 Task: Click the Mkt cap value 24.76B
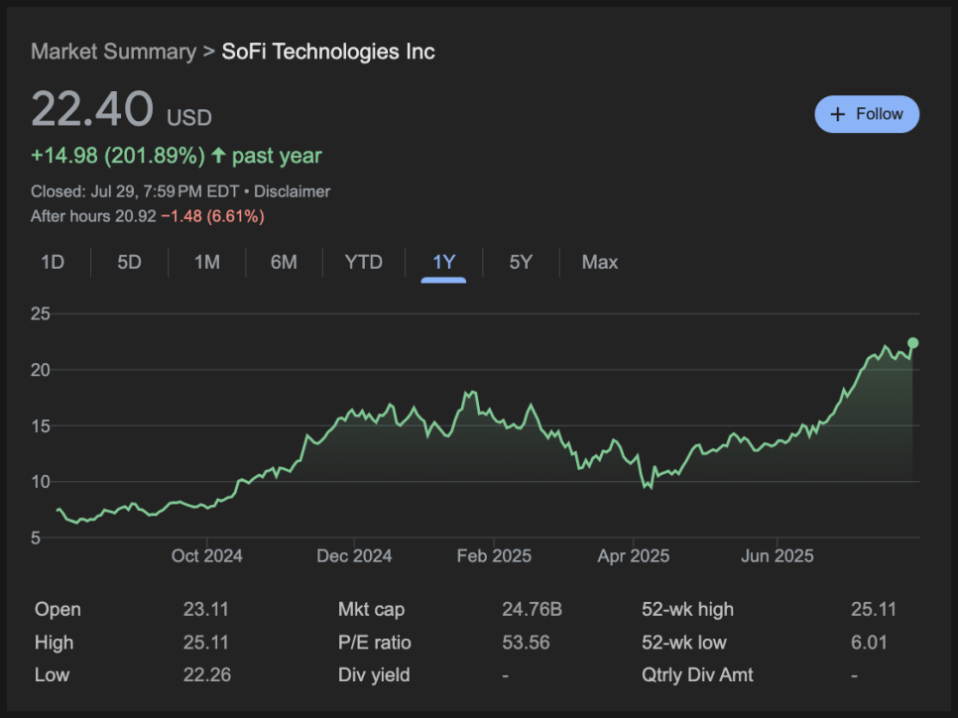point(533,609)
